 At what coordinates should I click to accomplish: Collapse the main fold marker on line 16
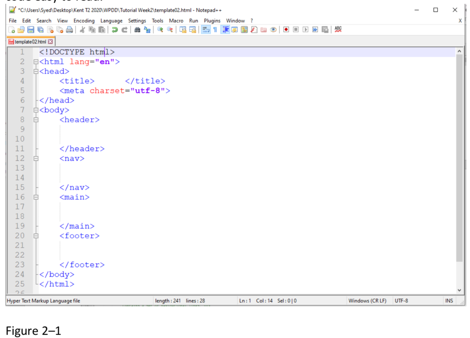(36, 197)
